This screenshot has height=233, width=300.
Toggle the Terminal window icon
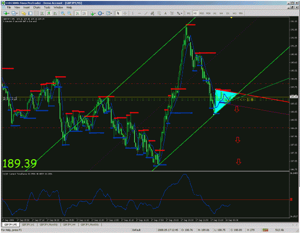pos(30,13)
